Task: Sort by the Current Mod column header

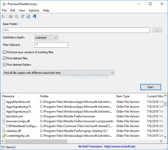Action: click(x=154, y=96)
